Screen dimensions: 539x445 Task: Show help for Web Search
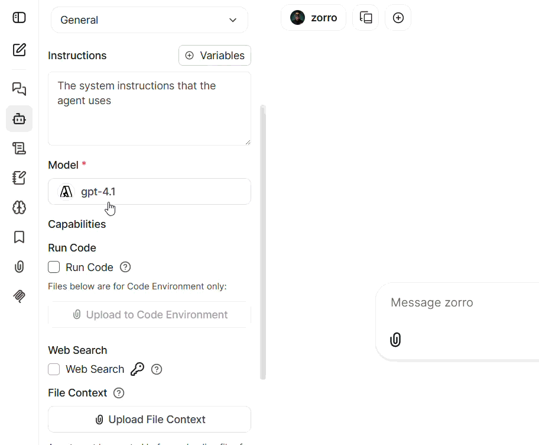[157, 369]
